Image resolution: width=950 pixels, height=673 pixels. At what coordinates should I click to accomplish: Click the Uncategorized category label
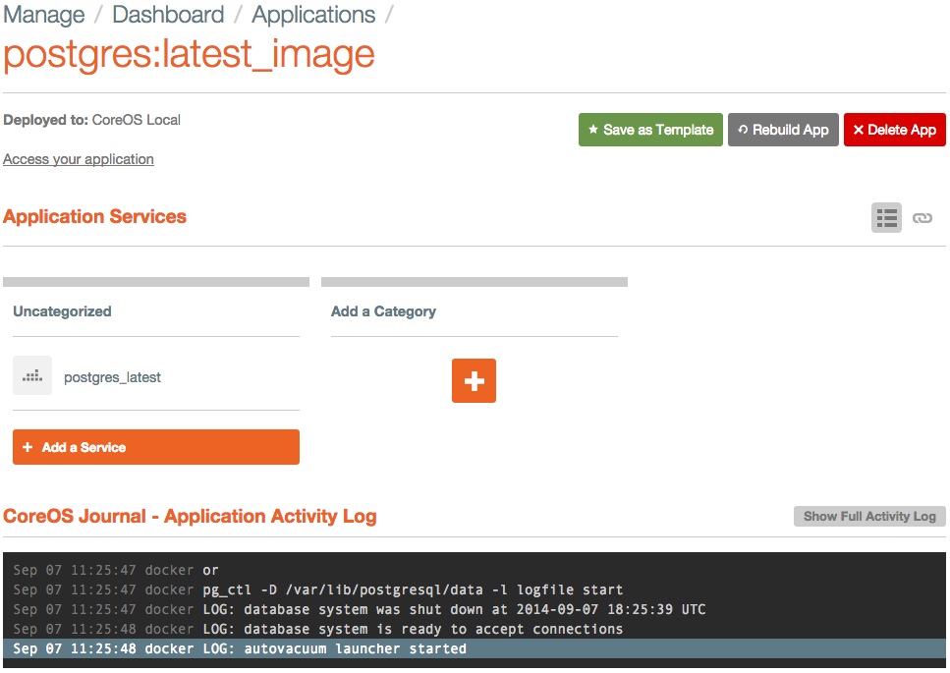pyautogui.click(x=62, y=310)
